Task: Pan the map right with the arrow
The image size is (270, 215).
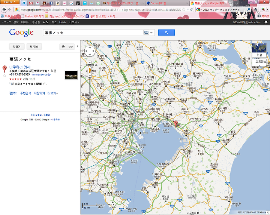Action: 93,51
